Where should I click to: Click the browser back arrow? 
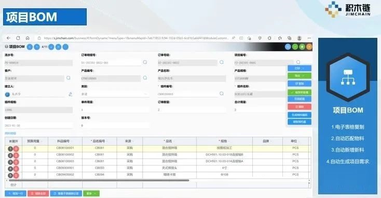pyautogui.click(x=8, y=38)
